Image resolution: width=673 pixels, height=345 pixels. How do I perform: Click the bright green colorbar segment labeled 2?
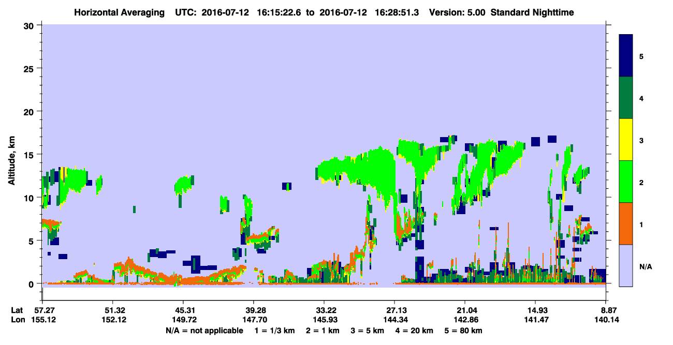pos(626,182)
